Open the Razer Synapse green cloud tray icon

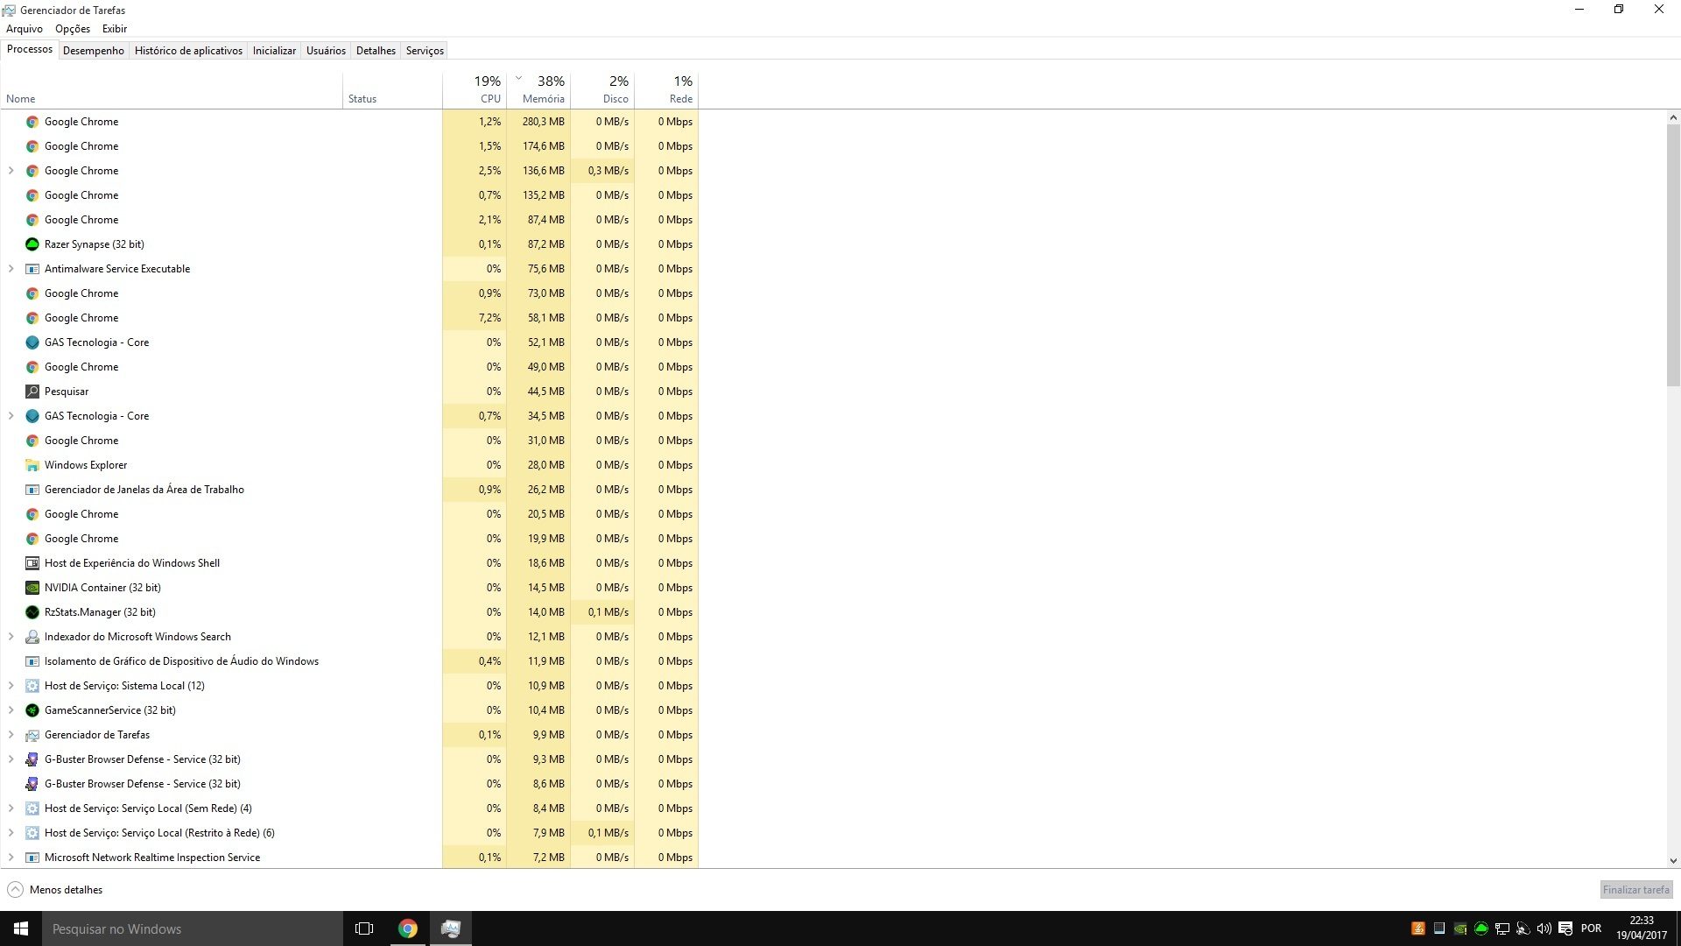click(1481, 928)
